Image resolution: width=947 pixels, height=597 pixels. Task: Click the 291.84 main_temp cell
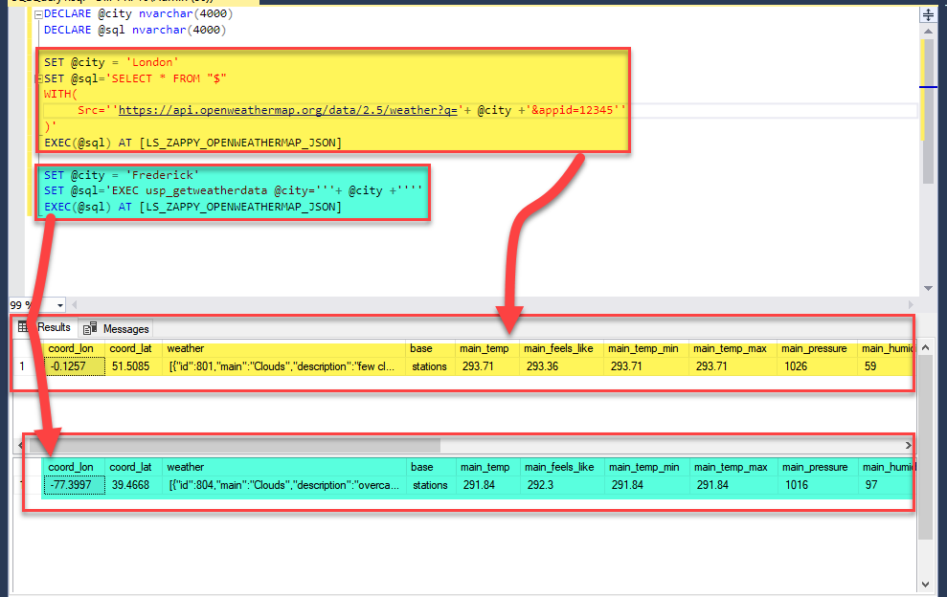point(488,485)
